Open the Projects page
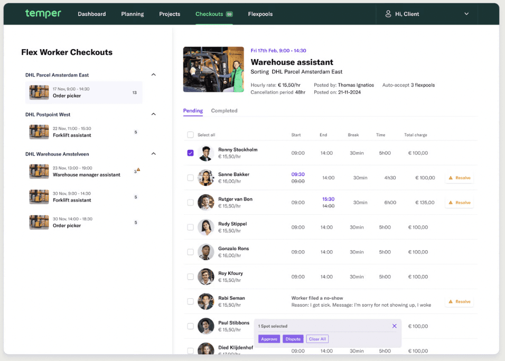The width and height of the screenshot is (505, 361). pyautogui.click(x=170, y=14)
